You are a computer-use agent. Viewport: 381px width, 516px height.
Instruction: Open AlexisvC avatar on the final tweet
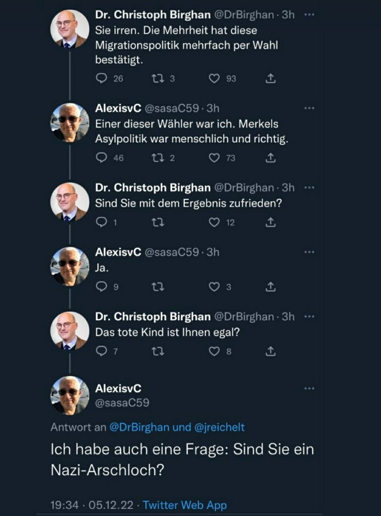[69, 395]
